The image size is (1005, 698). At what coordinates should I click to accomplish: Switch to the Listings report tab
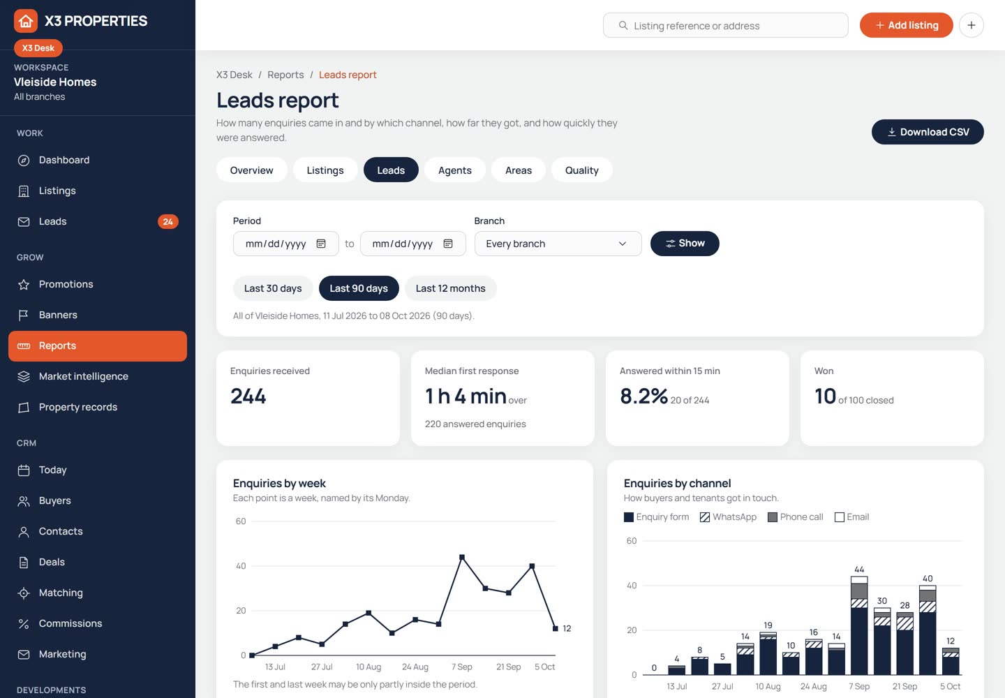click(x=325, y=170)
